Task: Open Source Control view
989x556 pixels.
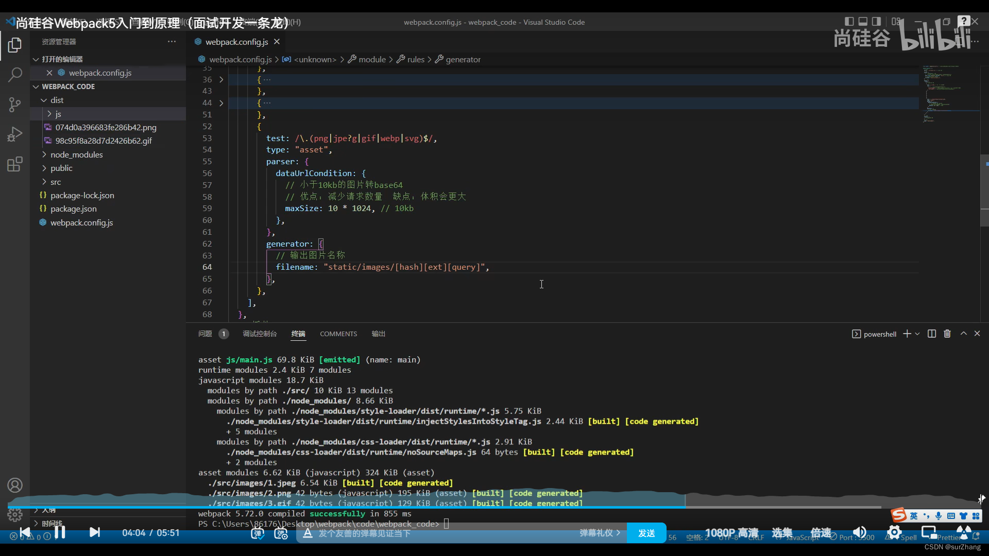Action: [15, 105]
